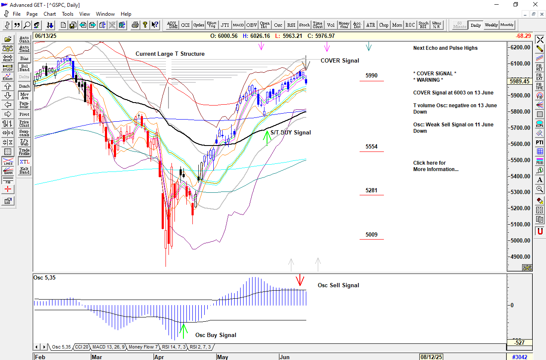This screenshot has height=360, width=546.
Task: Switch to the CCI 20 tab
Action: click(81, 347)
